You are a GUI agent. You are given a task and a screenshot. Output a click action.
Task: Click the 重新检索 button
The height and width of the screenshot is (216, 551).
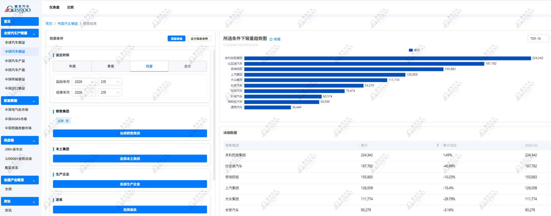176,39
